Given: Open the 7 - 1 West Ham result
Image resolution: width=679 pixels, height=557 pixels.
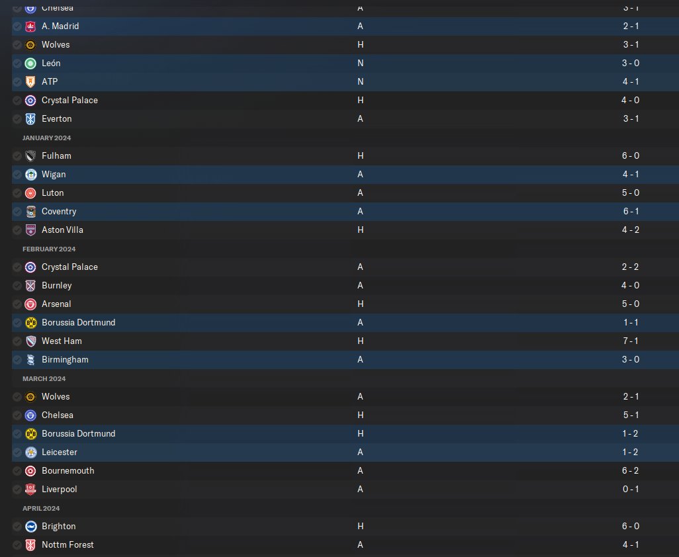Looking at the screenshot, I should coord(631,341).
